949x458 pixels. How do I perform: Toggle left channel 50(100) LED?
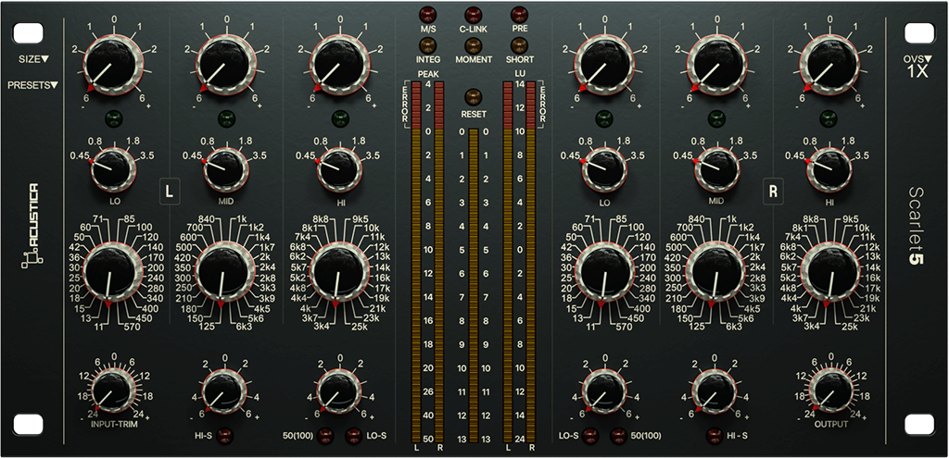(325, 435)
